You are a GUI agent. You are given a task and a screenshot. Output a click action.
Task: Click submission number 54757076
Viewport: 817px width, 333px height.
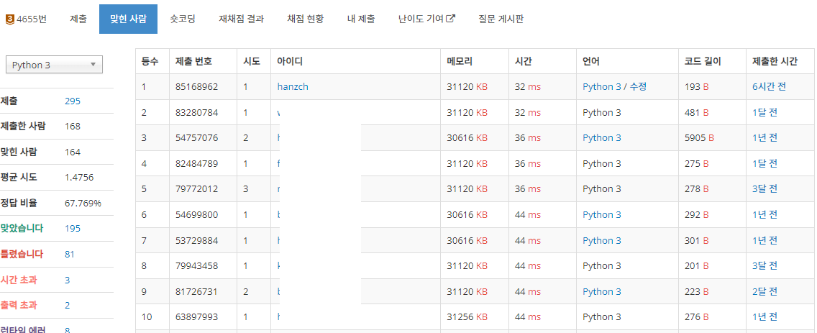[197, 138]
